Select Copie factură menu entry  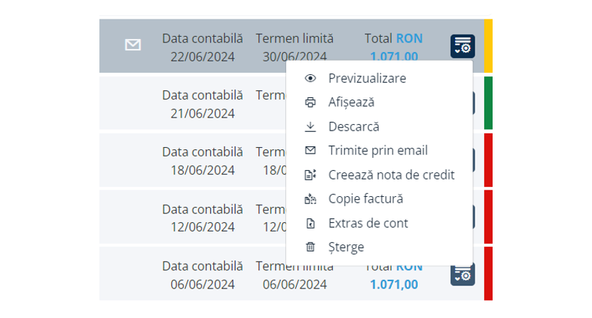pyautogui.click(x=365, y=198)
